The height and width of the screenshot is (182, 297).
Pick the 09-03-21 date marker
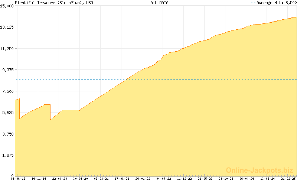pos(101,179)
